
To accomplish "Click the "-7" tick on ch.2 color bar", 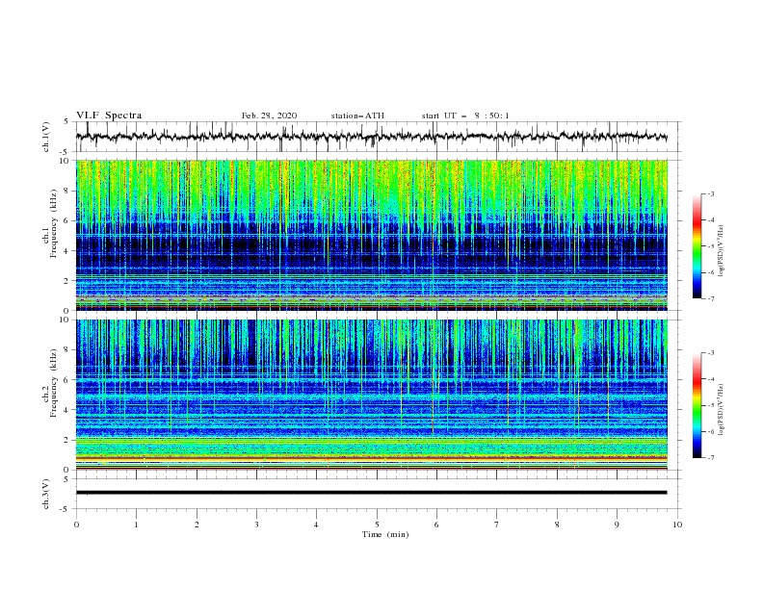I will [710, 458].
